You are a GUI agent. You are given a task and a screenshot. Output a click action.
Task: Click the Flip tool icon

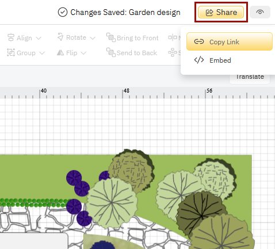[60, 52]
